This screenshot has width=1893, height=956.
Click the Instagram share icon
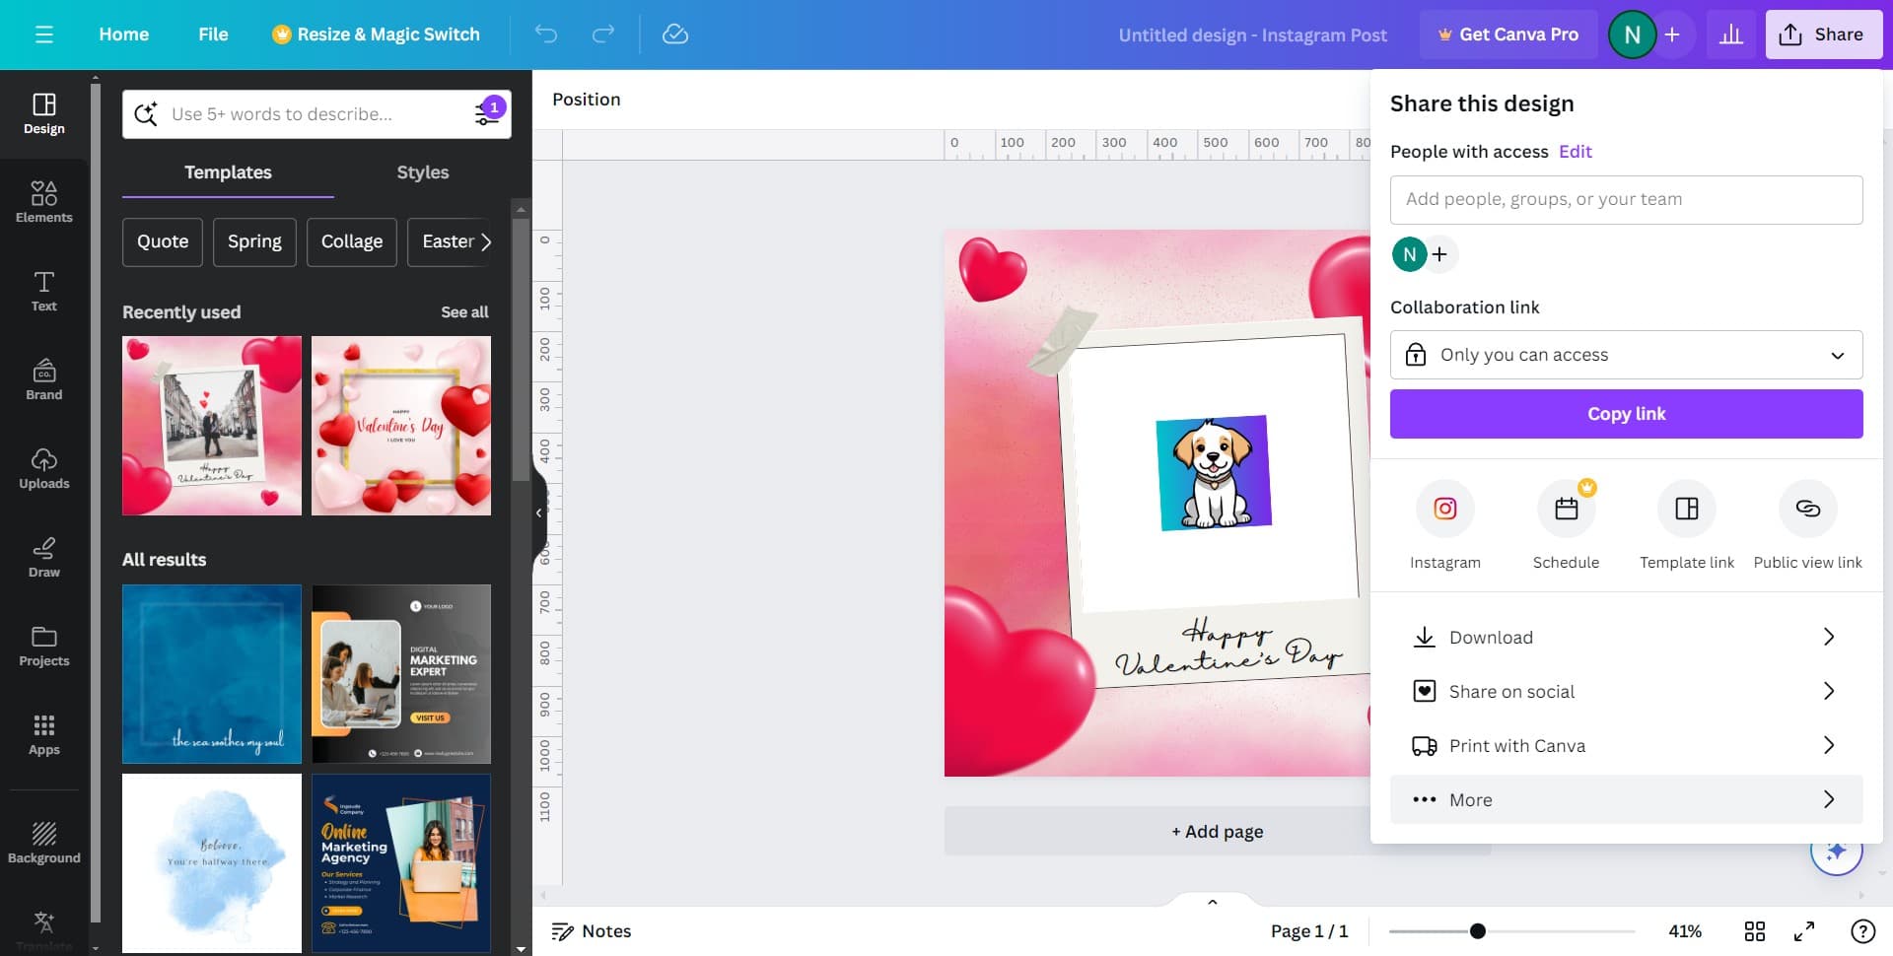coord(1444,509)
